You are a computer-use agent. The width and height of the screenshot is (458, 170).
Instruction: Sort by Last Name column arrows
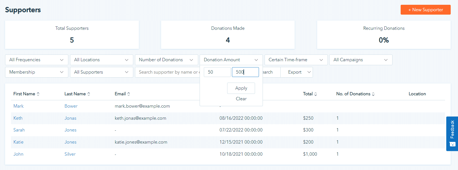pos(89,94)
